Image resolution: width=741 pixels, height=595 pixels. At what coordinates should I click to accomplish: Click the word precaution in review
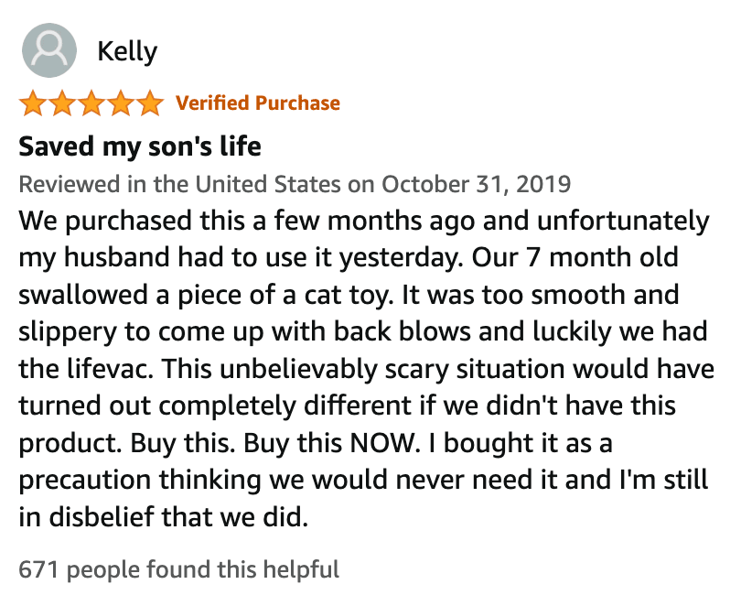[x=85, y=480]
